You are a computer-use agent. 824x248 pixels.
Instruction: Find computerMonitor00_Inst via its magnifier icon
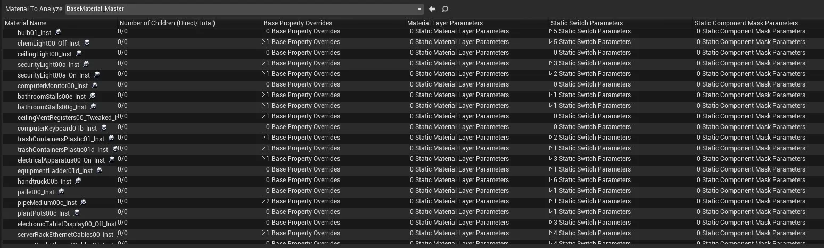[x=95, y=85]
